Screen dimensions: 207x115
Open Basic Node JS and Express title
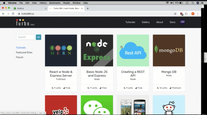coord(97,74)
